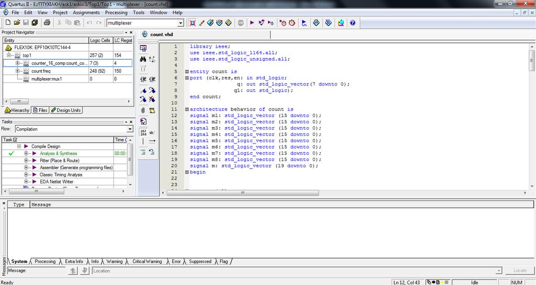This screenshot has width=536, height=285.
Task: Start Compilation with purple play icon
Action: [x=252, y=23]
